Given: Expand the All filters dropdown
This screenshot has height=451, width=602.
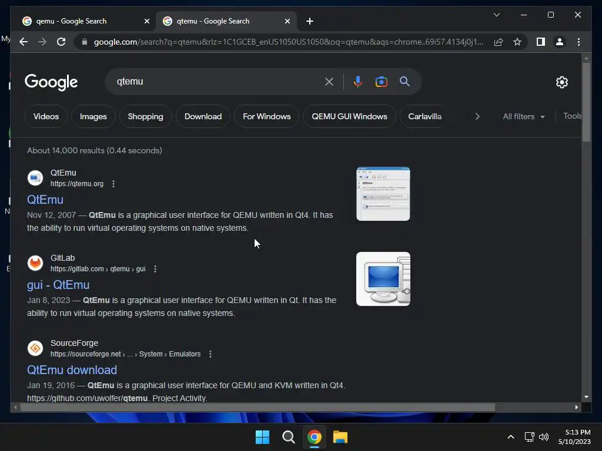Looking at the screenshot, I should click(x=524, y=116).
